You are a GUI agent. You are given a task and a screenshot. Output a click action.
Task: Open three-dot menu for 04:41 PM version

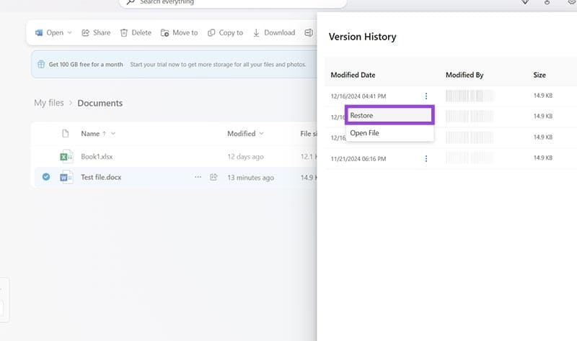click(x=426, y=96)
